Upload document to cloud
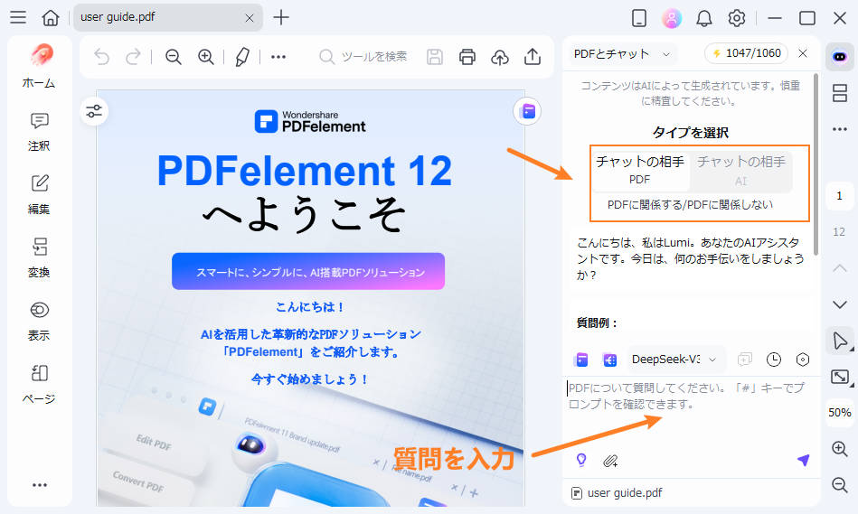The width and height of the screenshot is (858, 514). [x=500, y=56]
